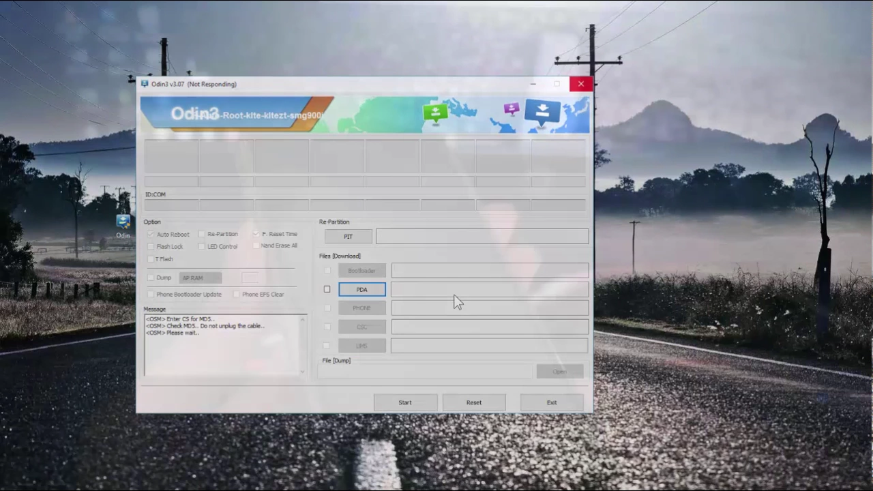Enable Nand Erase All checkbox
Image resolution: width=873 pixels, height=491 pixels.
point(256,245)
